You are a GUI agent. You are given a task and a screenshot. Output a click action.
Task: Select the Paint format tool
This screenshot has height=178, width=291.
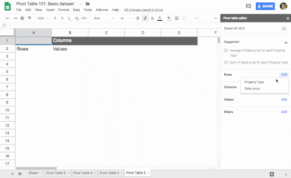tap(30, 18)
